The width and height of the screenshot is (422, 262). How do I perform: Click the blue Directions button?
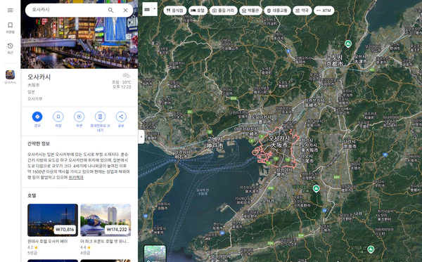tap(37, 117)
